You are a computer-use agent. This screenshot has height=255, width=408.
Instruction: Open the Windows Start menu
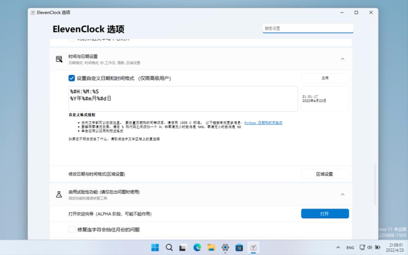[x=155, y=247]
